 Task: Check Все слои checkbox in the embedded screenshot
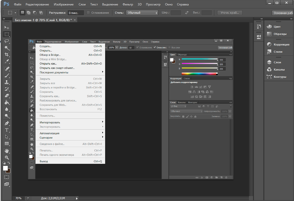(170, 47)
